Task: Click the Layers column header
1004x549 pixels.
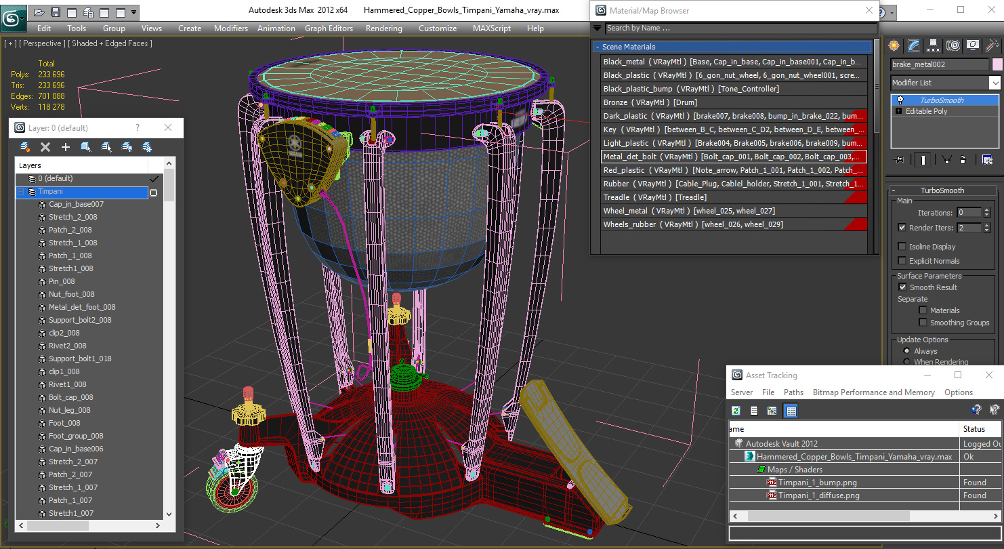Action: click(81, 165)
